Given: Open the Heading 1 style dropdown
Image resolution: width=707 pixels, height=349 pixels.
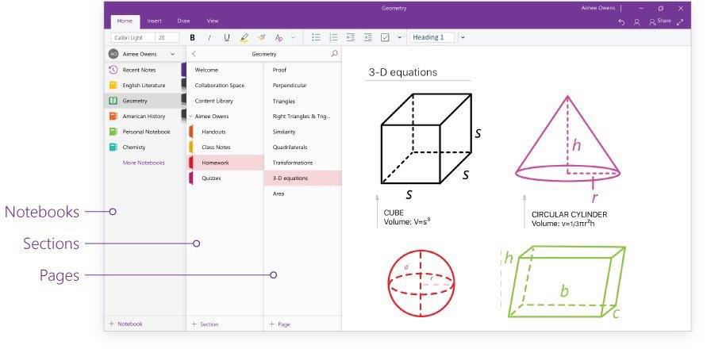Looking at the screenshot, I should [x=463, y=37].
